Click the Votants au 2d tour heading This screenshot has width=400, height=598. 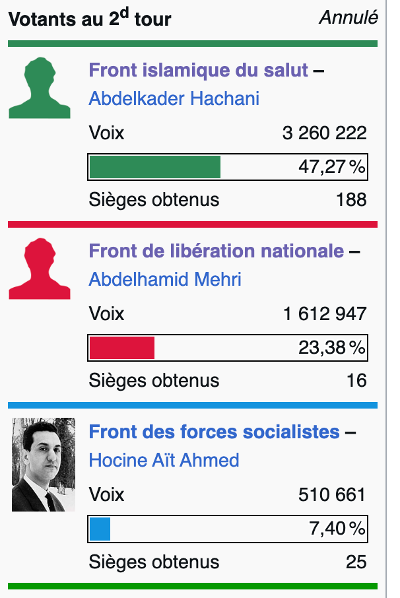point(90,18)
